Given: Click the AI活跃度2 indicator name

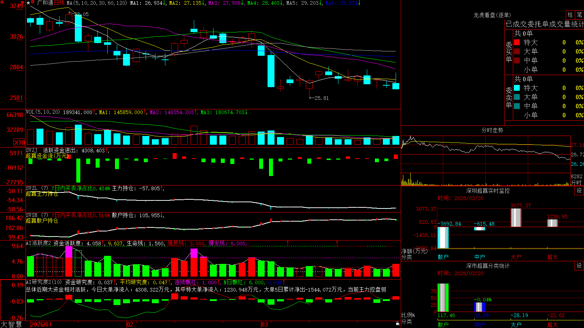Looking at the screenshot, I should pyautogui.click(x=39, y=243).
